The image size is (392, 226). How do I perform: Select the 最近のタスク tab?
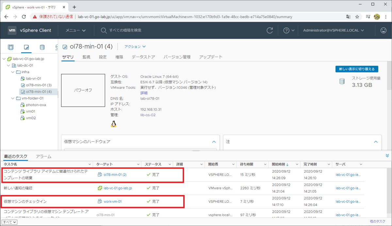point(16,157)
